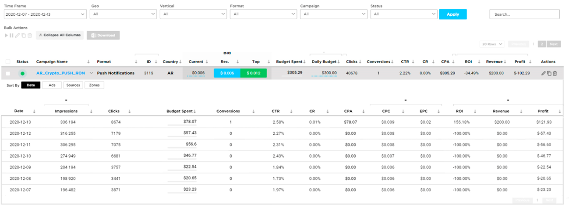
Task: Tick the select-all checkbox in campaign header
Action: pyautogui.click(x=8, y=62)
